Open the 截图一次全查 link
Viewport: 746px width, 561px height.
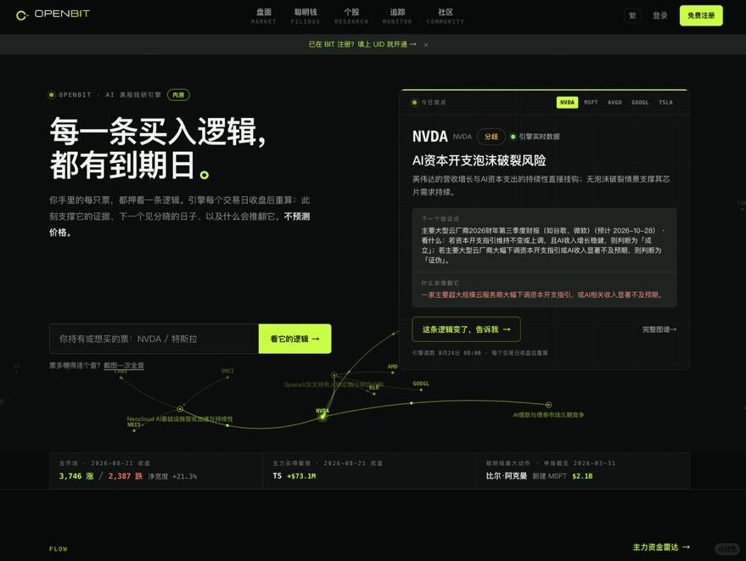[124, 366]
